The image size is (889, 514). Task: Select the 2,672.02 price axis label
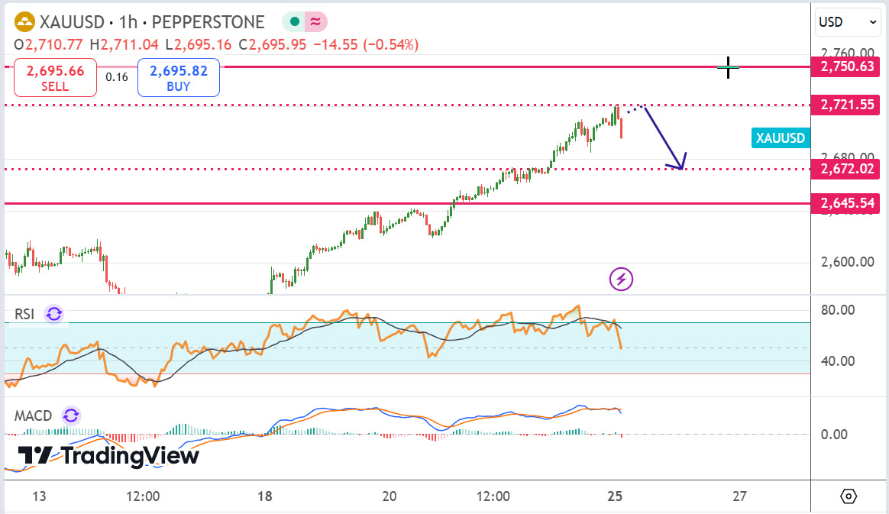click(847, 169)
